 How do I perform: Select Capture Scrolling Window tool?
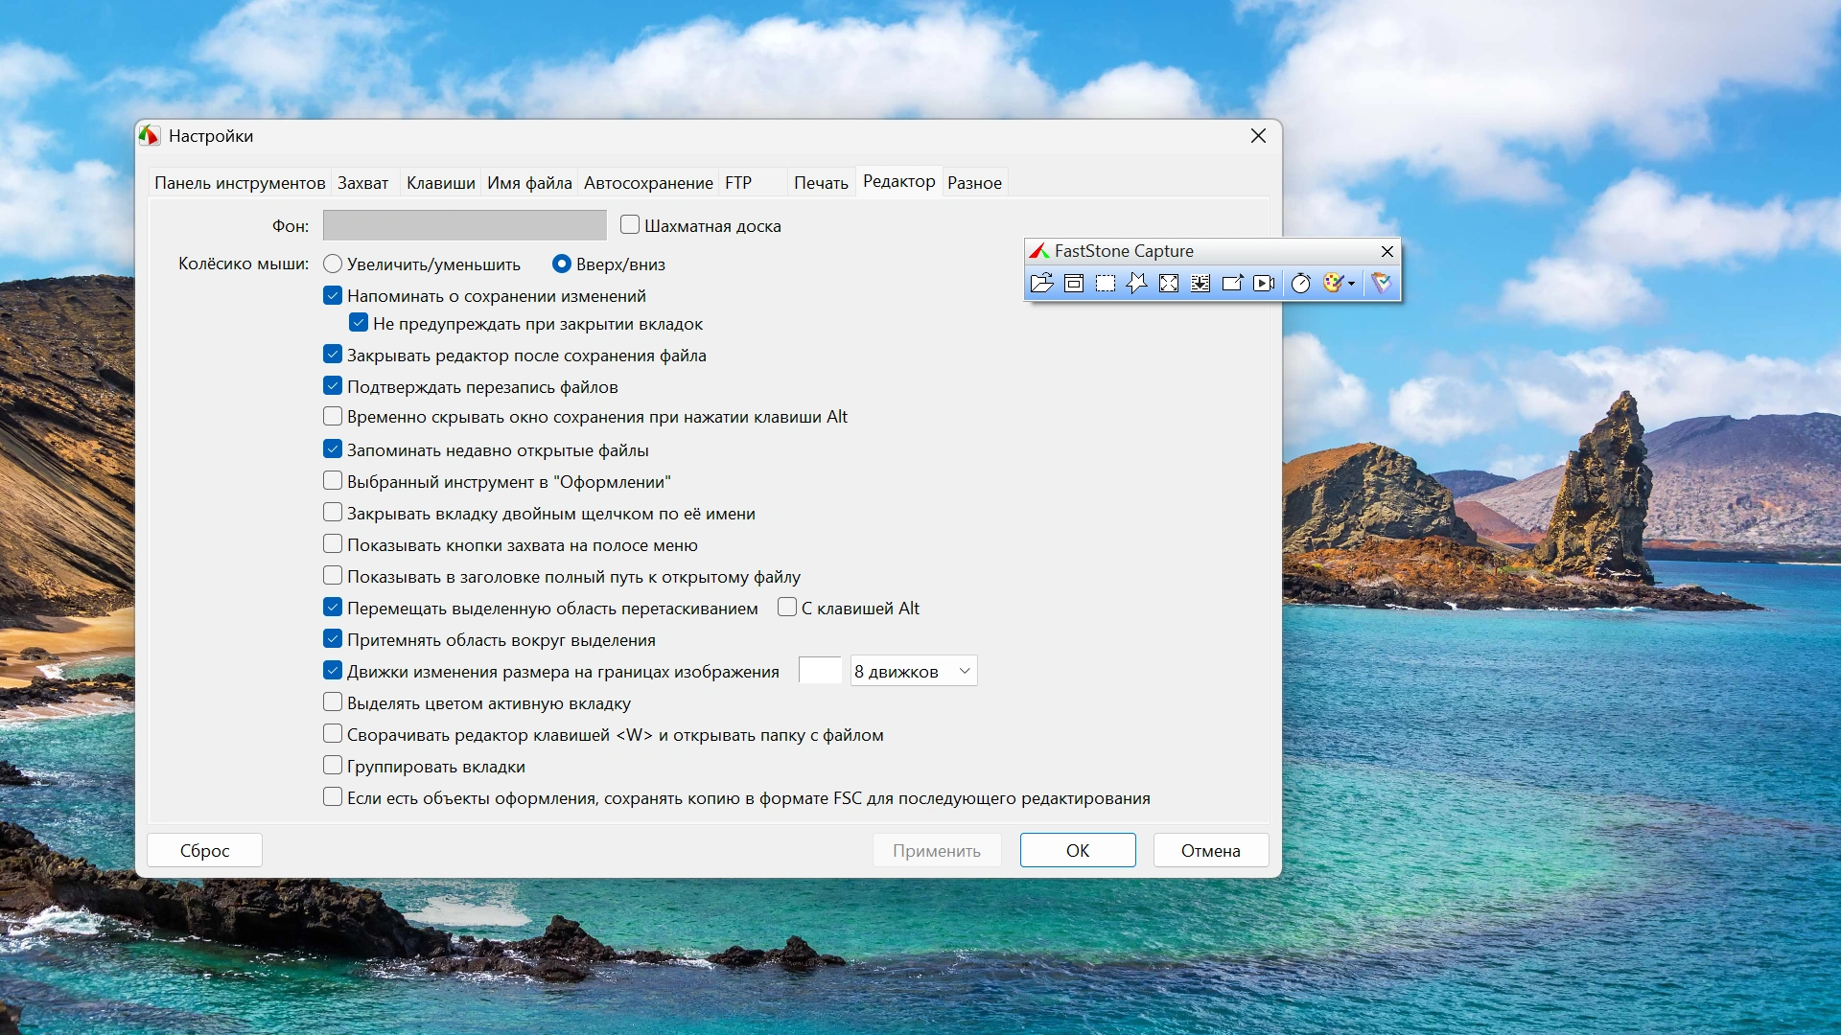click(1200, 283)
